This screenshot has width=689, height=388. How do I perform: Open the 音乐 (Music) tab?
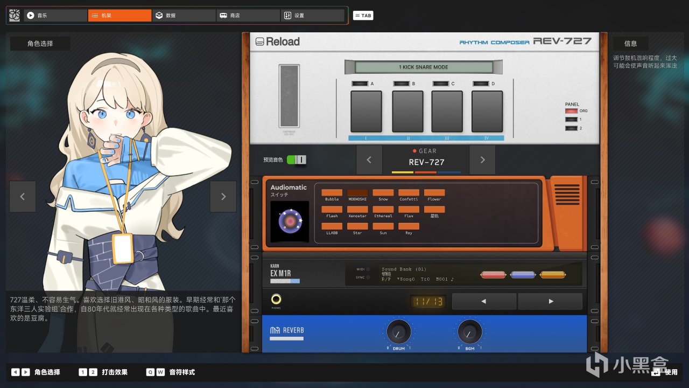pos(55,16)
